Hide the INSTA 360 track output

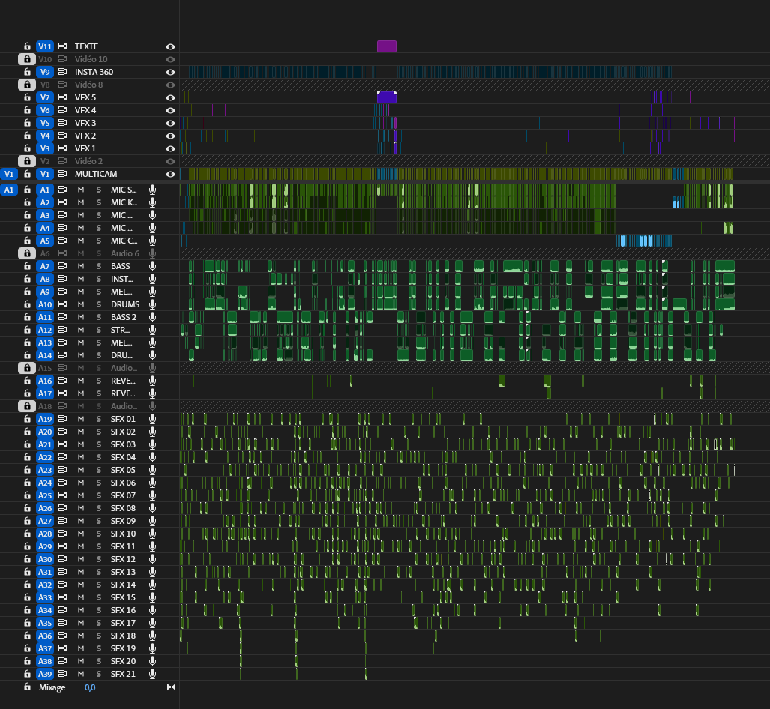170,72
